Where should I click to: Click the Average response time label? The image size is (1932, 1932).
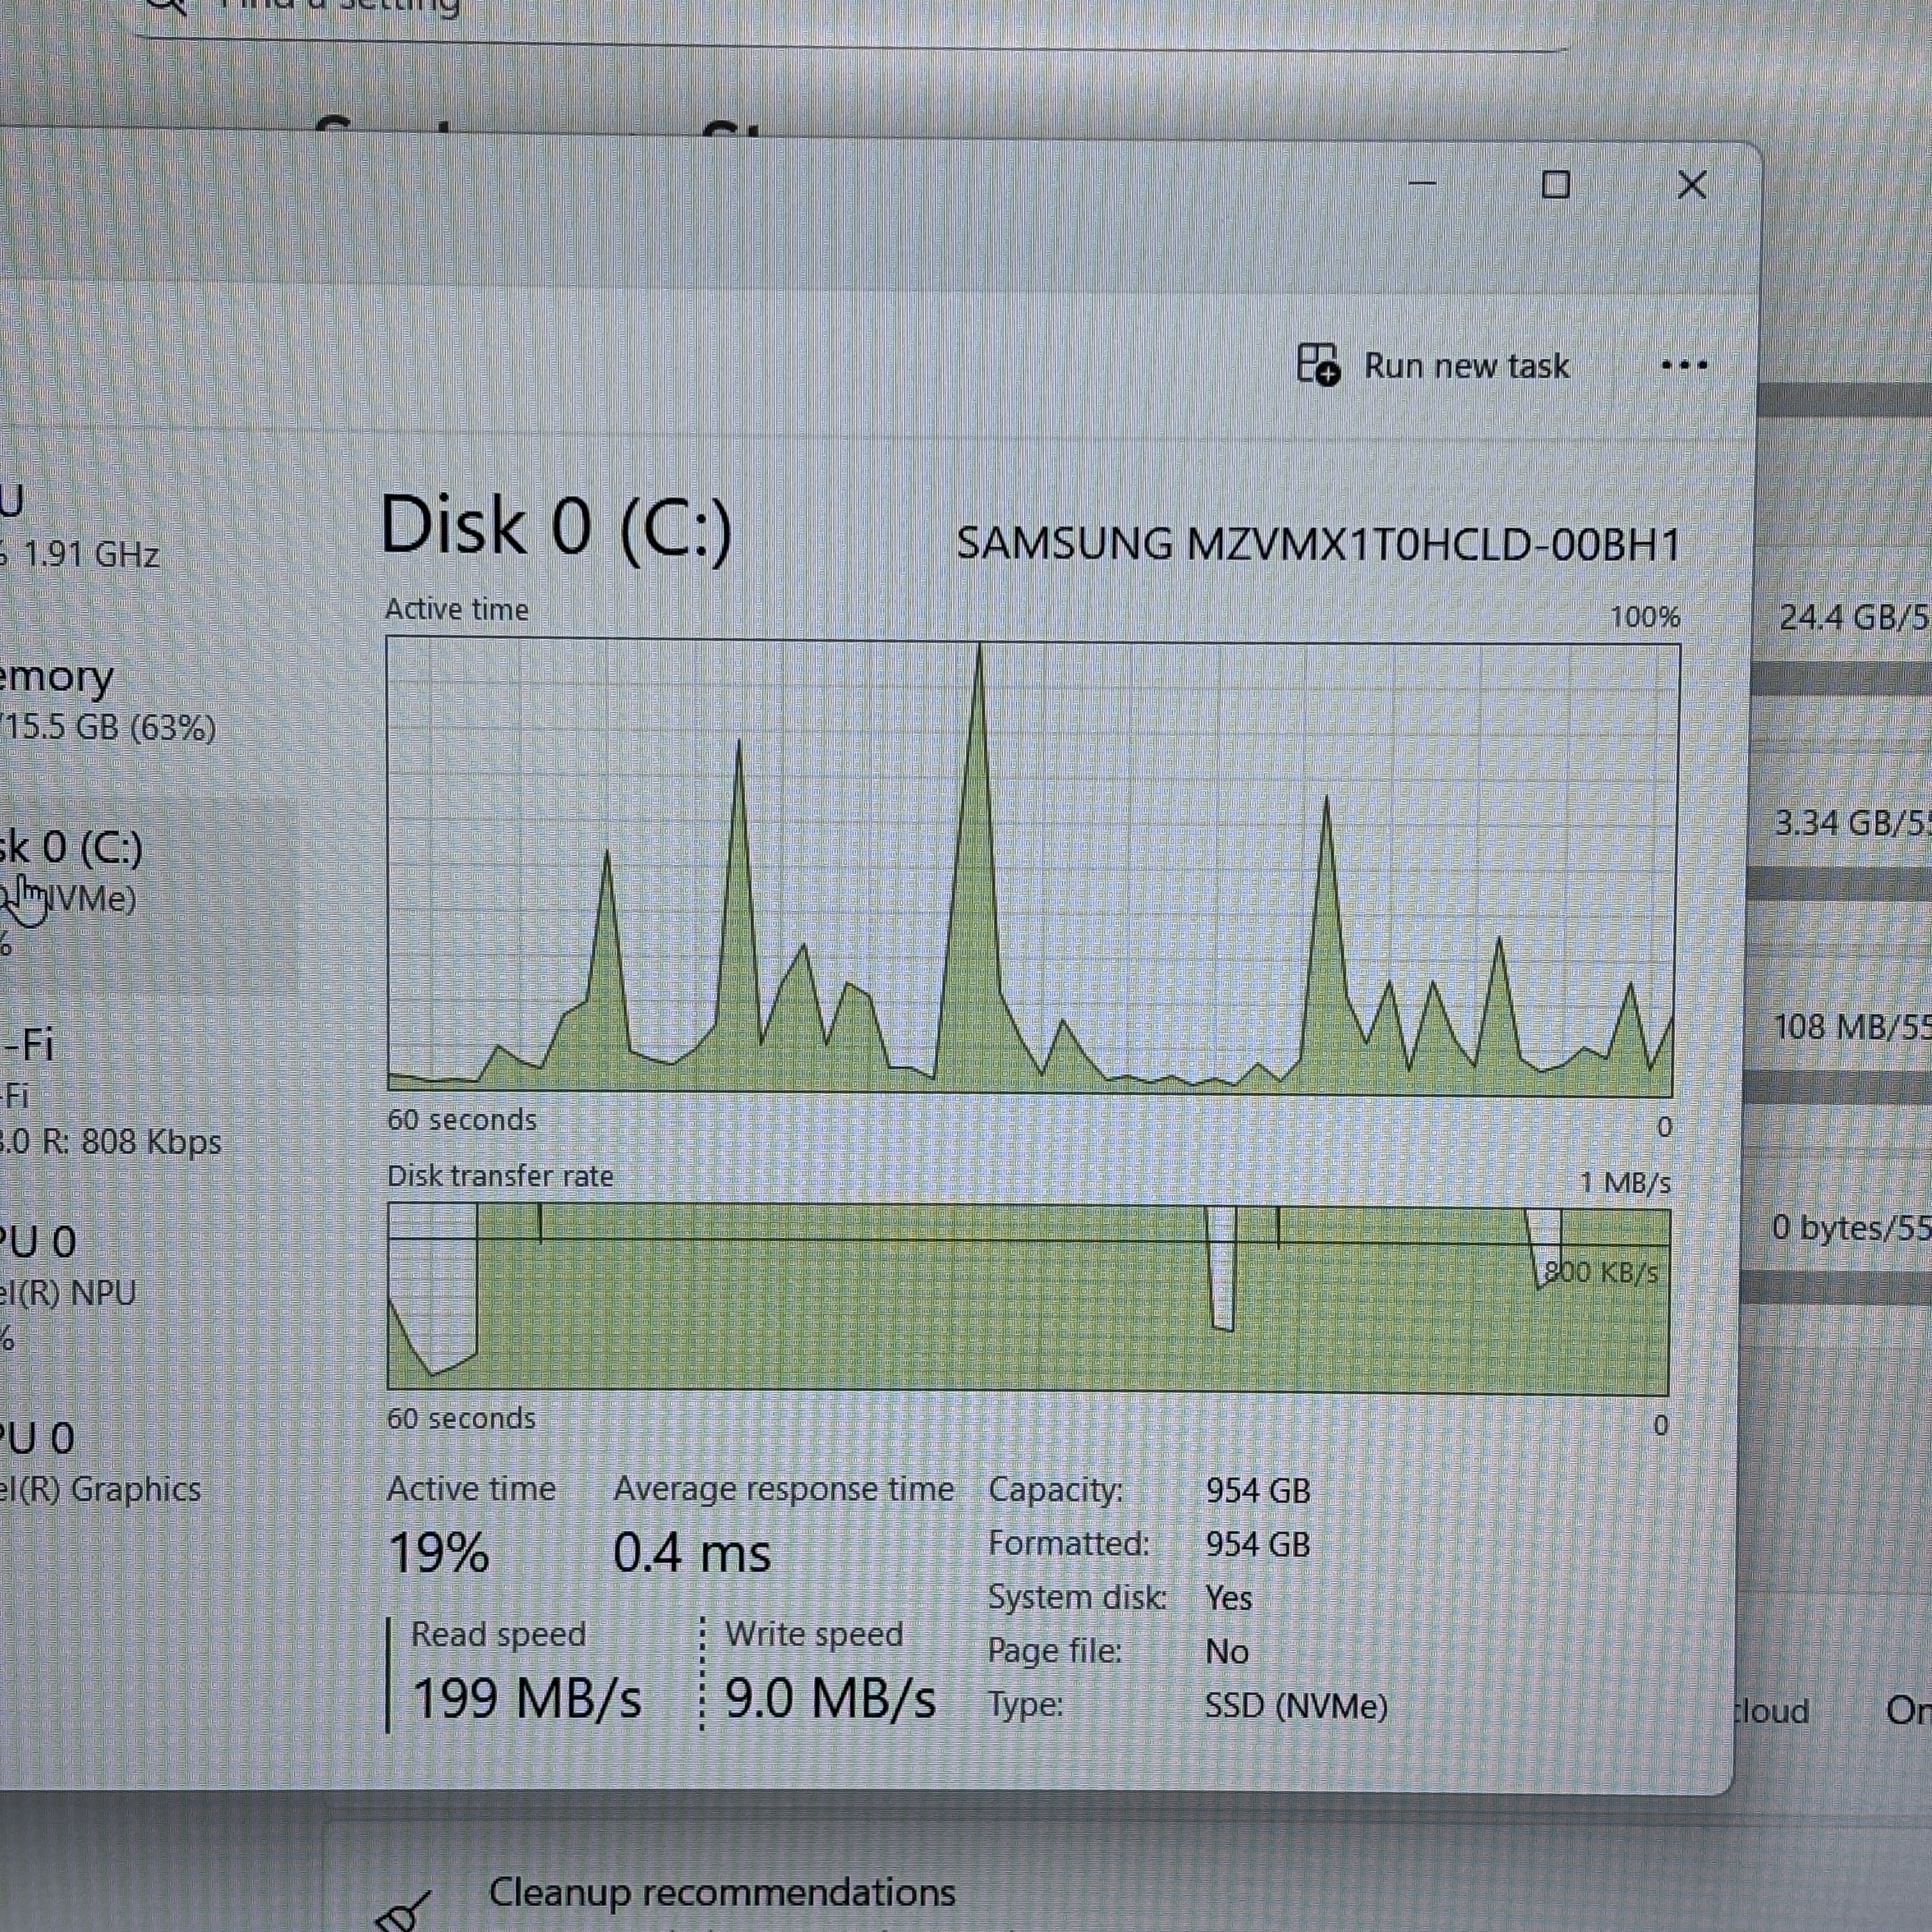(784, 1489)
